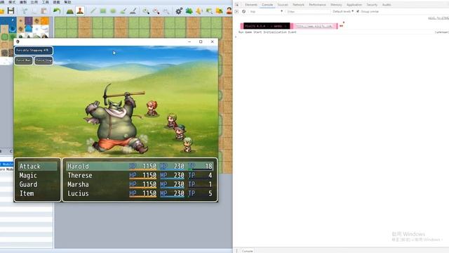Image resolution: width=449 pixels, height=253 pixels.
Task: Open the Database with the gear icon
Action: [179, 11]
